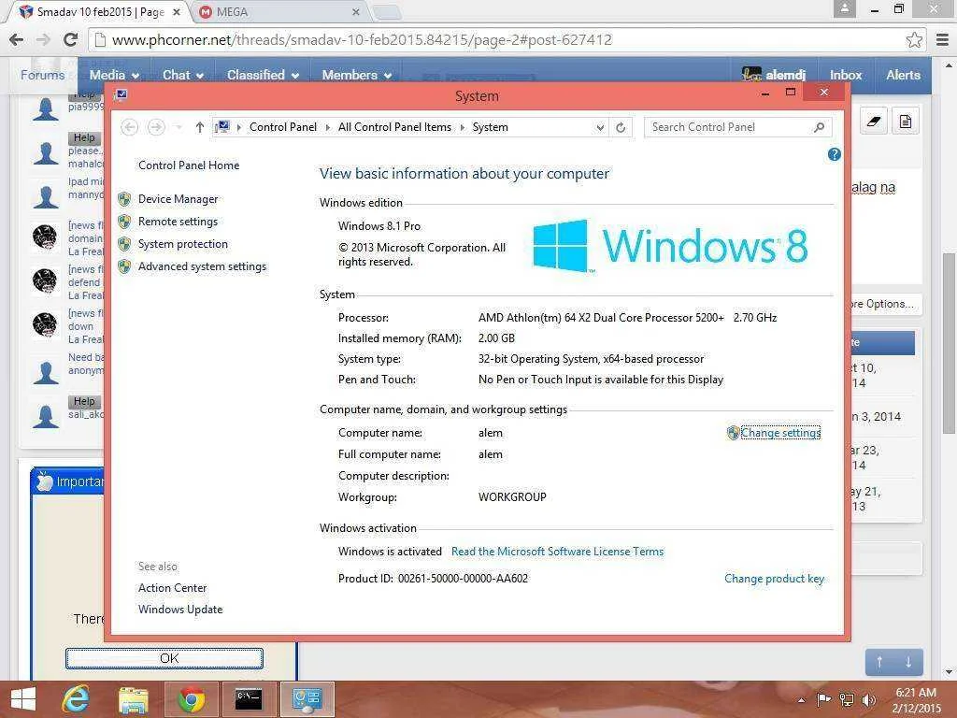Open Action Center link
Image resolution: width=957 pixels, height=718 pixels.
pos(172,588)
